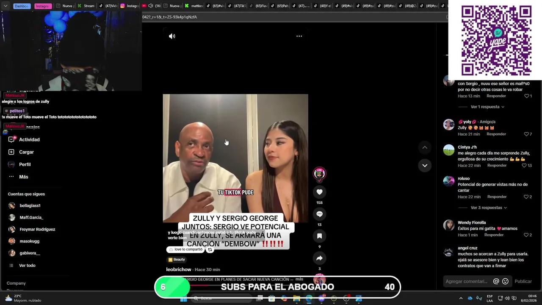Open comments via speech bubble icon

(x=319, y=214)
